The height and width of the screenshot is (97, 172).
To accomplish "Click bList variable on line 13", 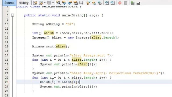I will tap(57, 38).
